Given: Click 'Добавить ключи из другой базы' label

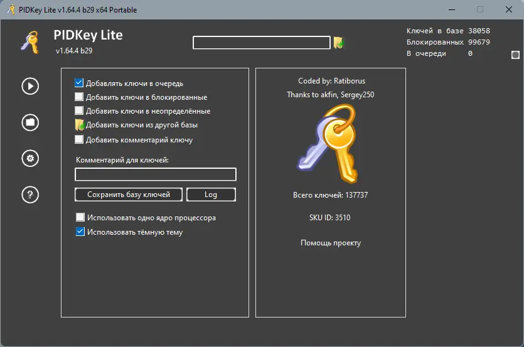Looking at the screenshot, I should pyautogui.click(x=142, y=125).
